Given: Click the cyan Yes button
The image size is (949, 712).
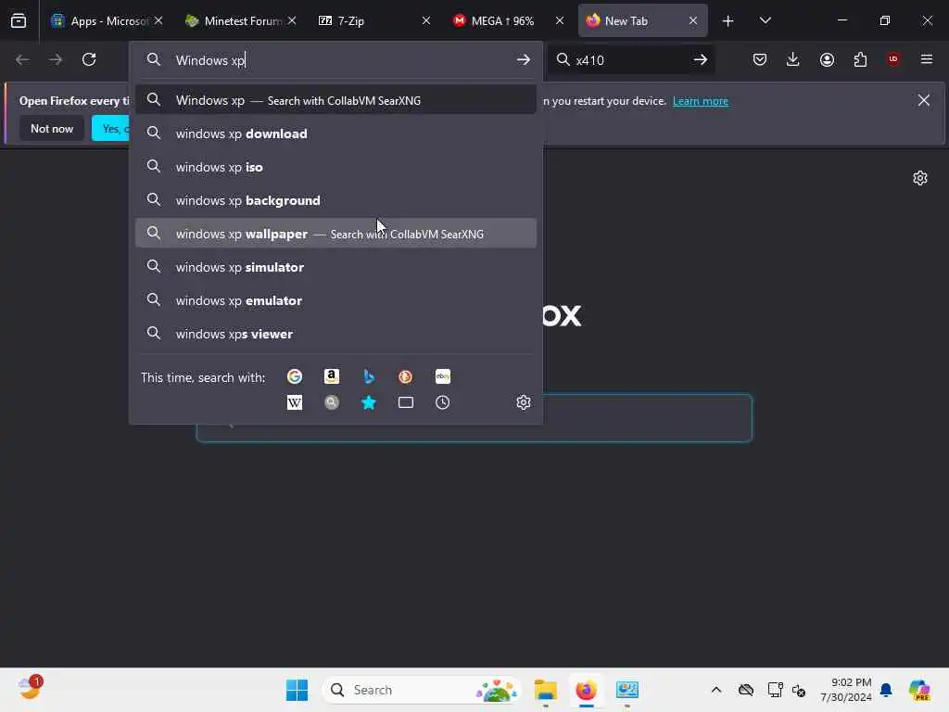Looking at the screenshot, I should tap(111, 128).
